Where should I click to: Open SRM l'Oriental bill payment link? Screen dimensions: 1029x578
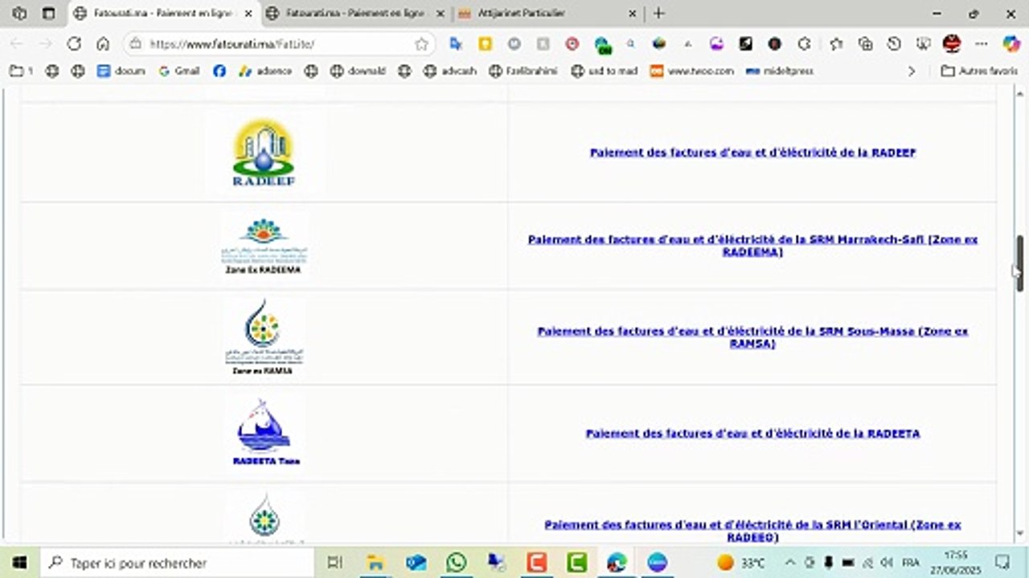pyautogui.click(x=752, y=531)
